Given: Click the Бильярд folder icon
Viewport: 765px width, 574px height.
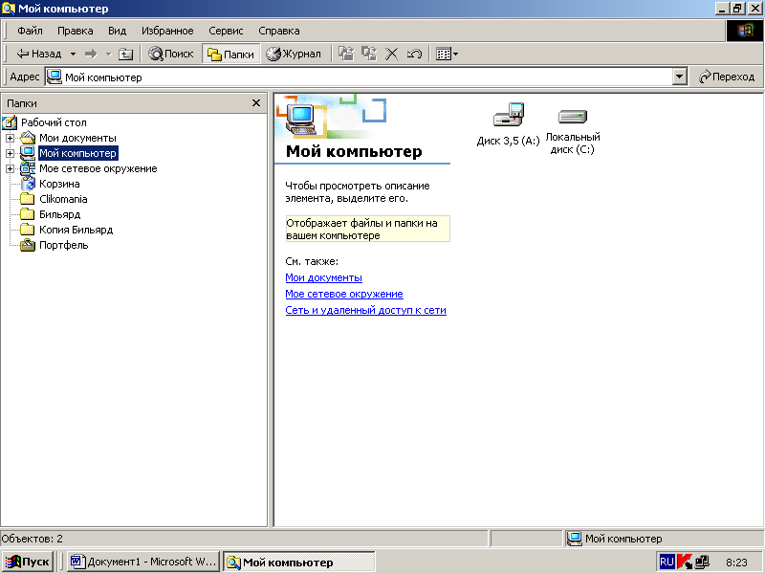Looking at the screenshot, I should [x=28, y=214].
